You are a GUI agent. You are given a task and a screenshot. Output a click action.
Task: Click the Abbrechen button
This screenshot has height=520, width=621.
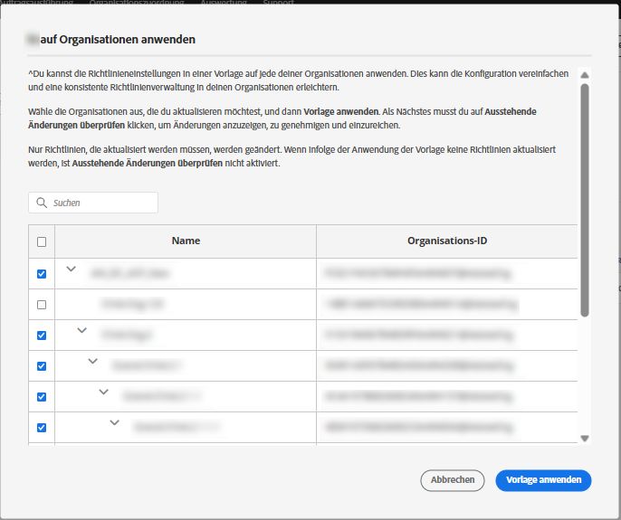coord(453,480)
